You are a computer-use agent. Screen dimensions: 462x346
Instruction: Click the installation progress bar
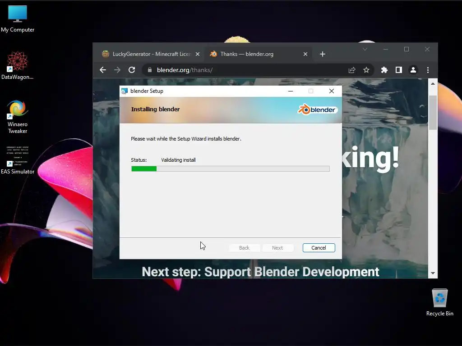pos(231,168)
